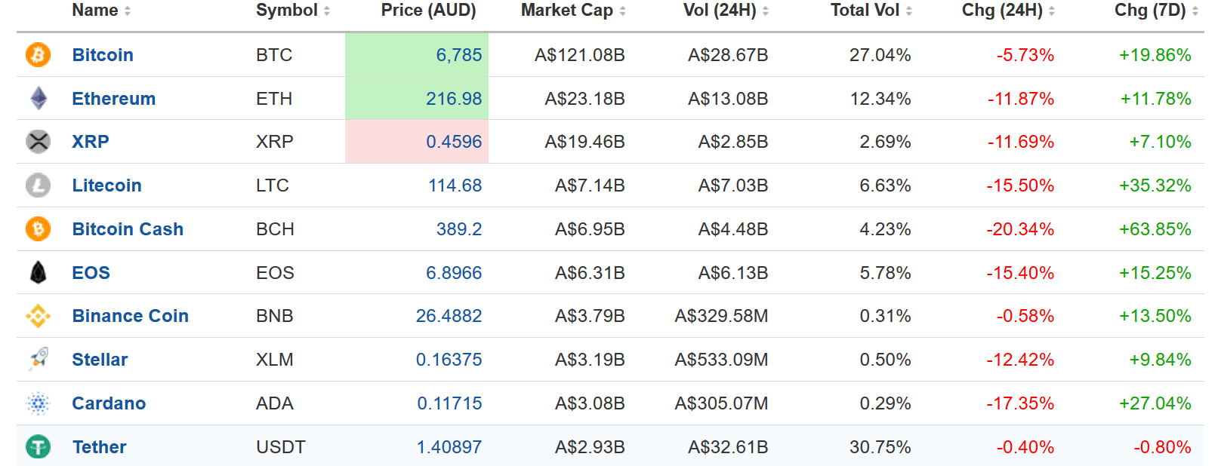Click Bitcoin Cash 24H change -20.34%

pos(1020,229)
